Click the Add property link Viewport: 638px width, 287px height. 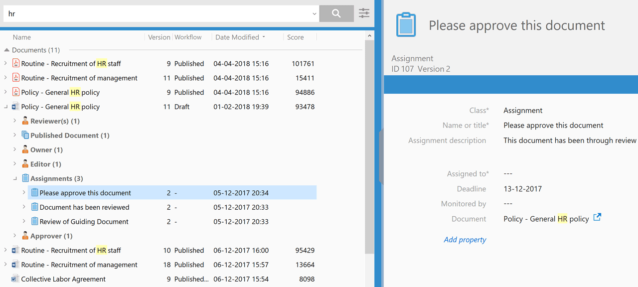[465, 240]
